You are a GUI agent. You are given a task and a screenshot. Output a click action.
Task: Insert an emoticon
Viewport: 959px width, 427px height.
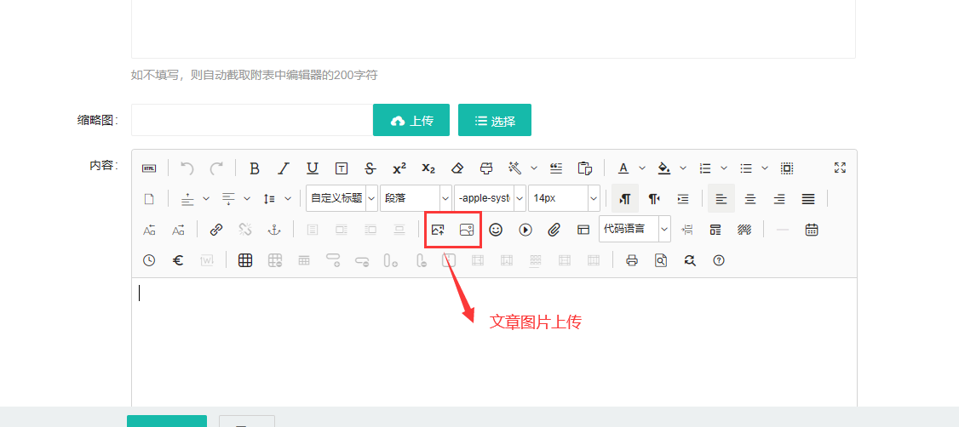pos(496,230)
